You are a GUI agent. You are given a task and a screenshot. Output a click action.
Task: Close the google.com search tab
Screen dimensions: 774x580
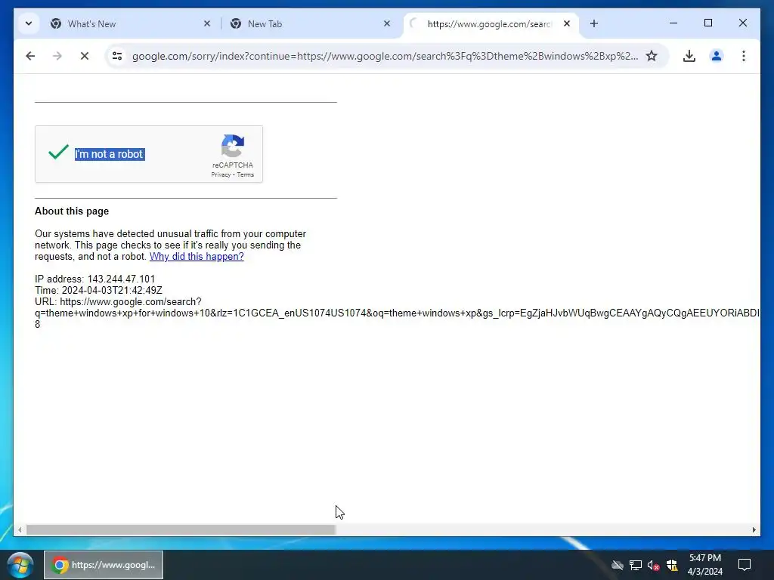[567, 23]
